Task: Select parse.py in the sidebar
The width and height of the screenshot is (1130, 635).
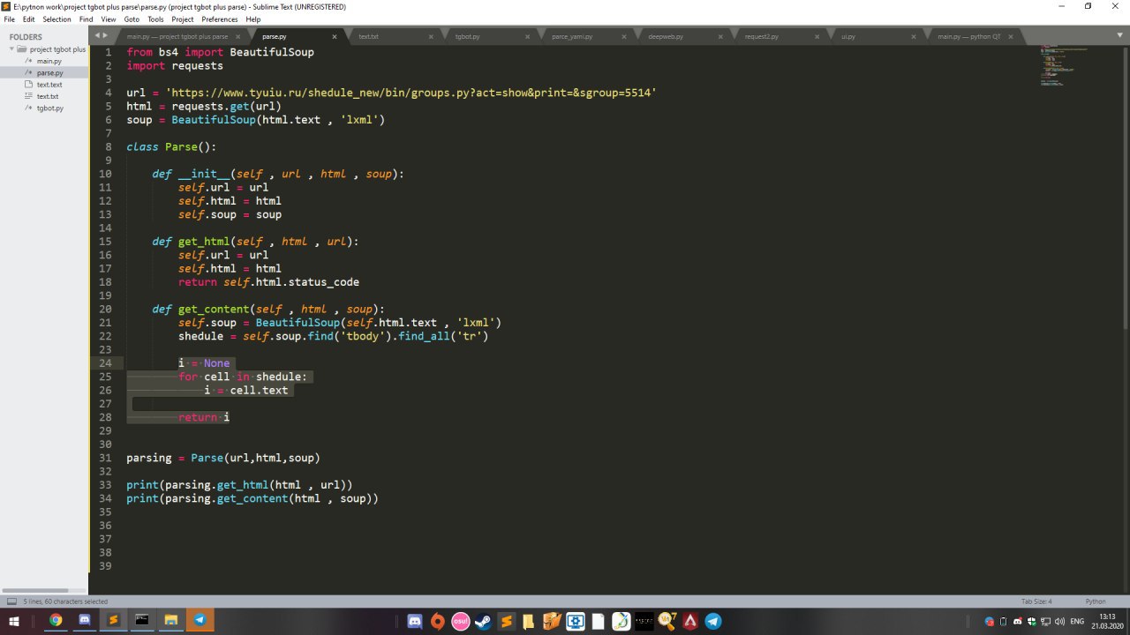Action: click(x=49, y=72)
